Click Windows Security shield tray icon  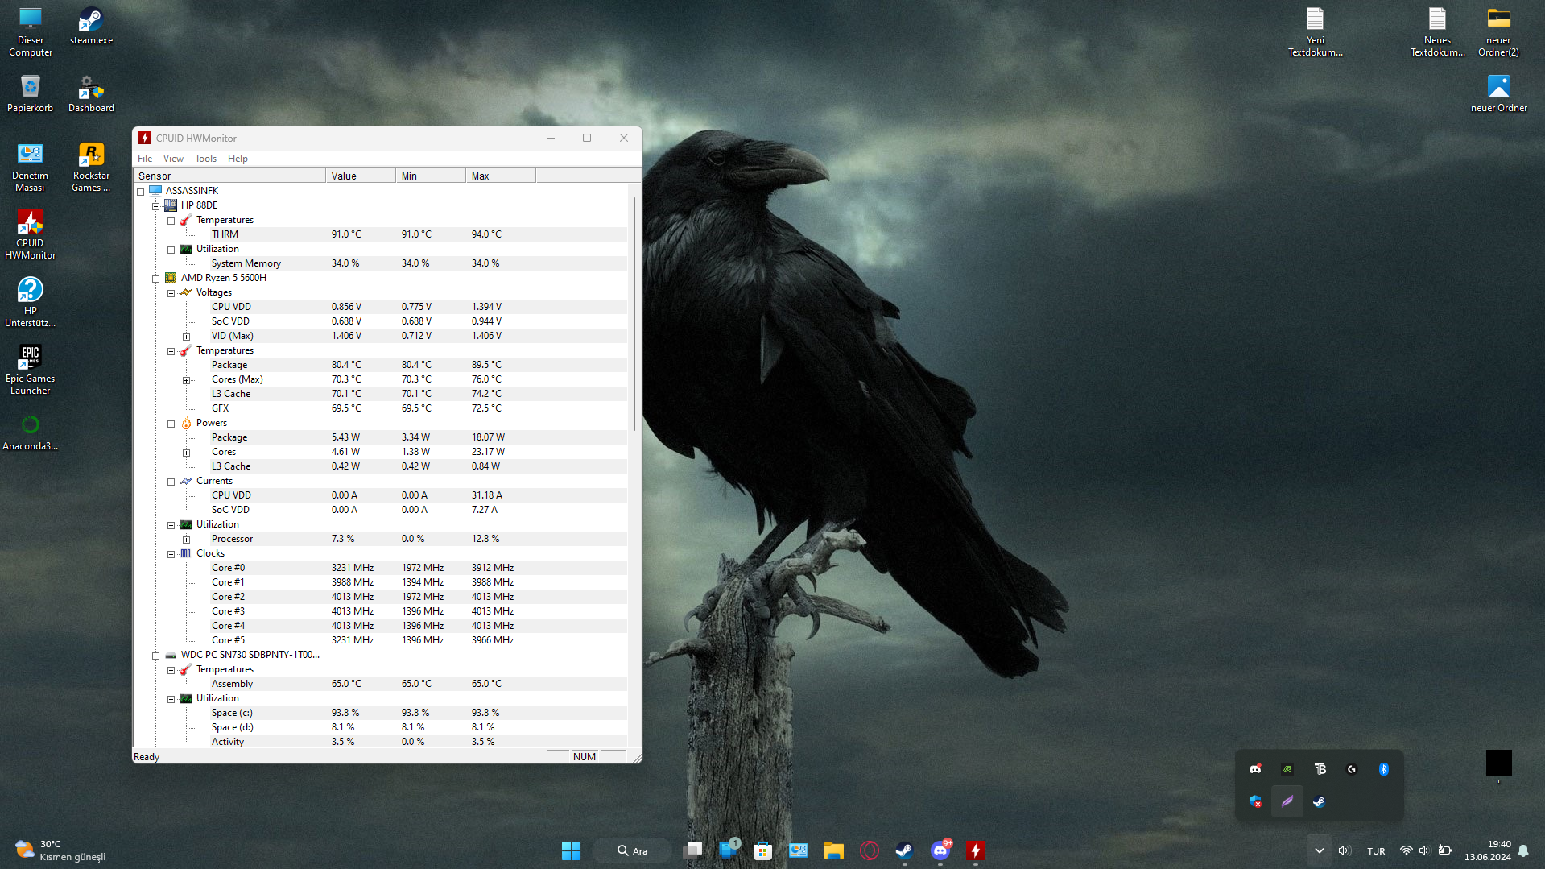click(x=1255, y=801)
